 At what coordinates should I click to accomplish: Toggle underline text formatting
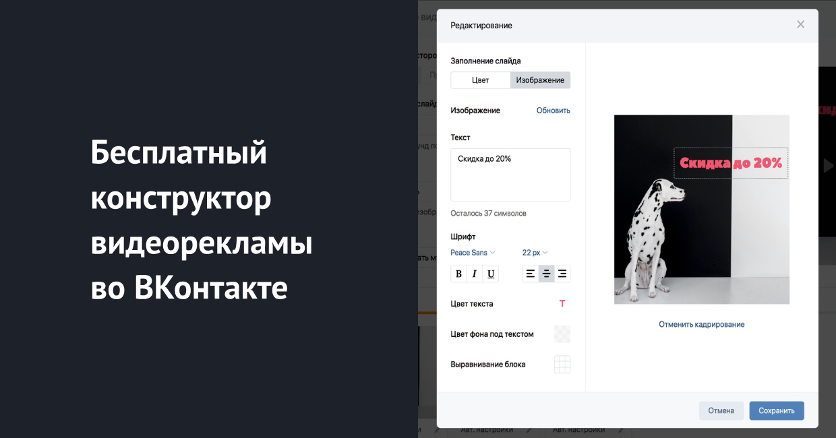491,274
